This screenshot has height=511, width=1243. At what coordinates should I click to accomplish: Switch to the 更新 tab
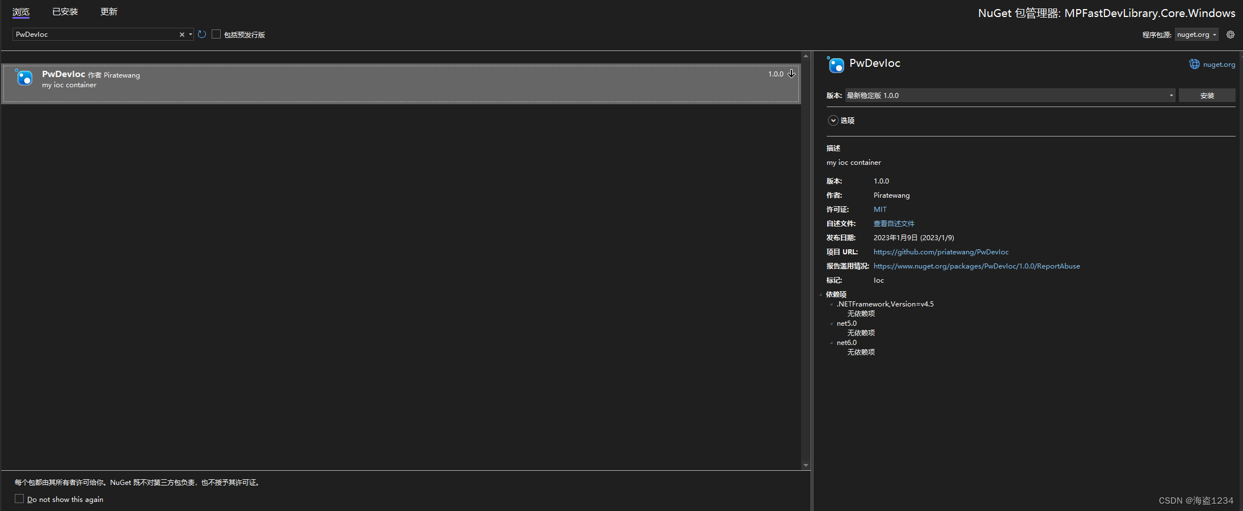108,11
